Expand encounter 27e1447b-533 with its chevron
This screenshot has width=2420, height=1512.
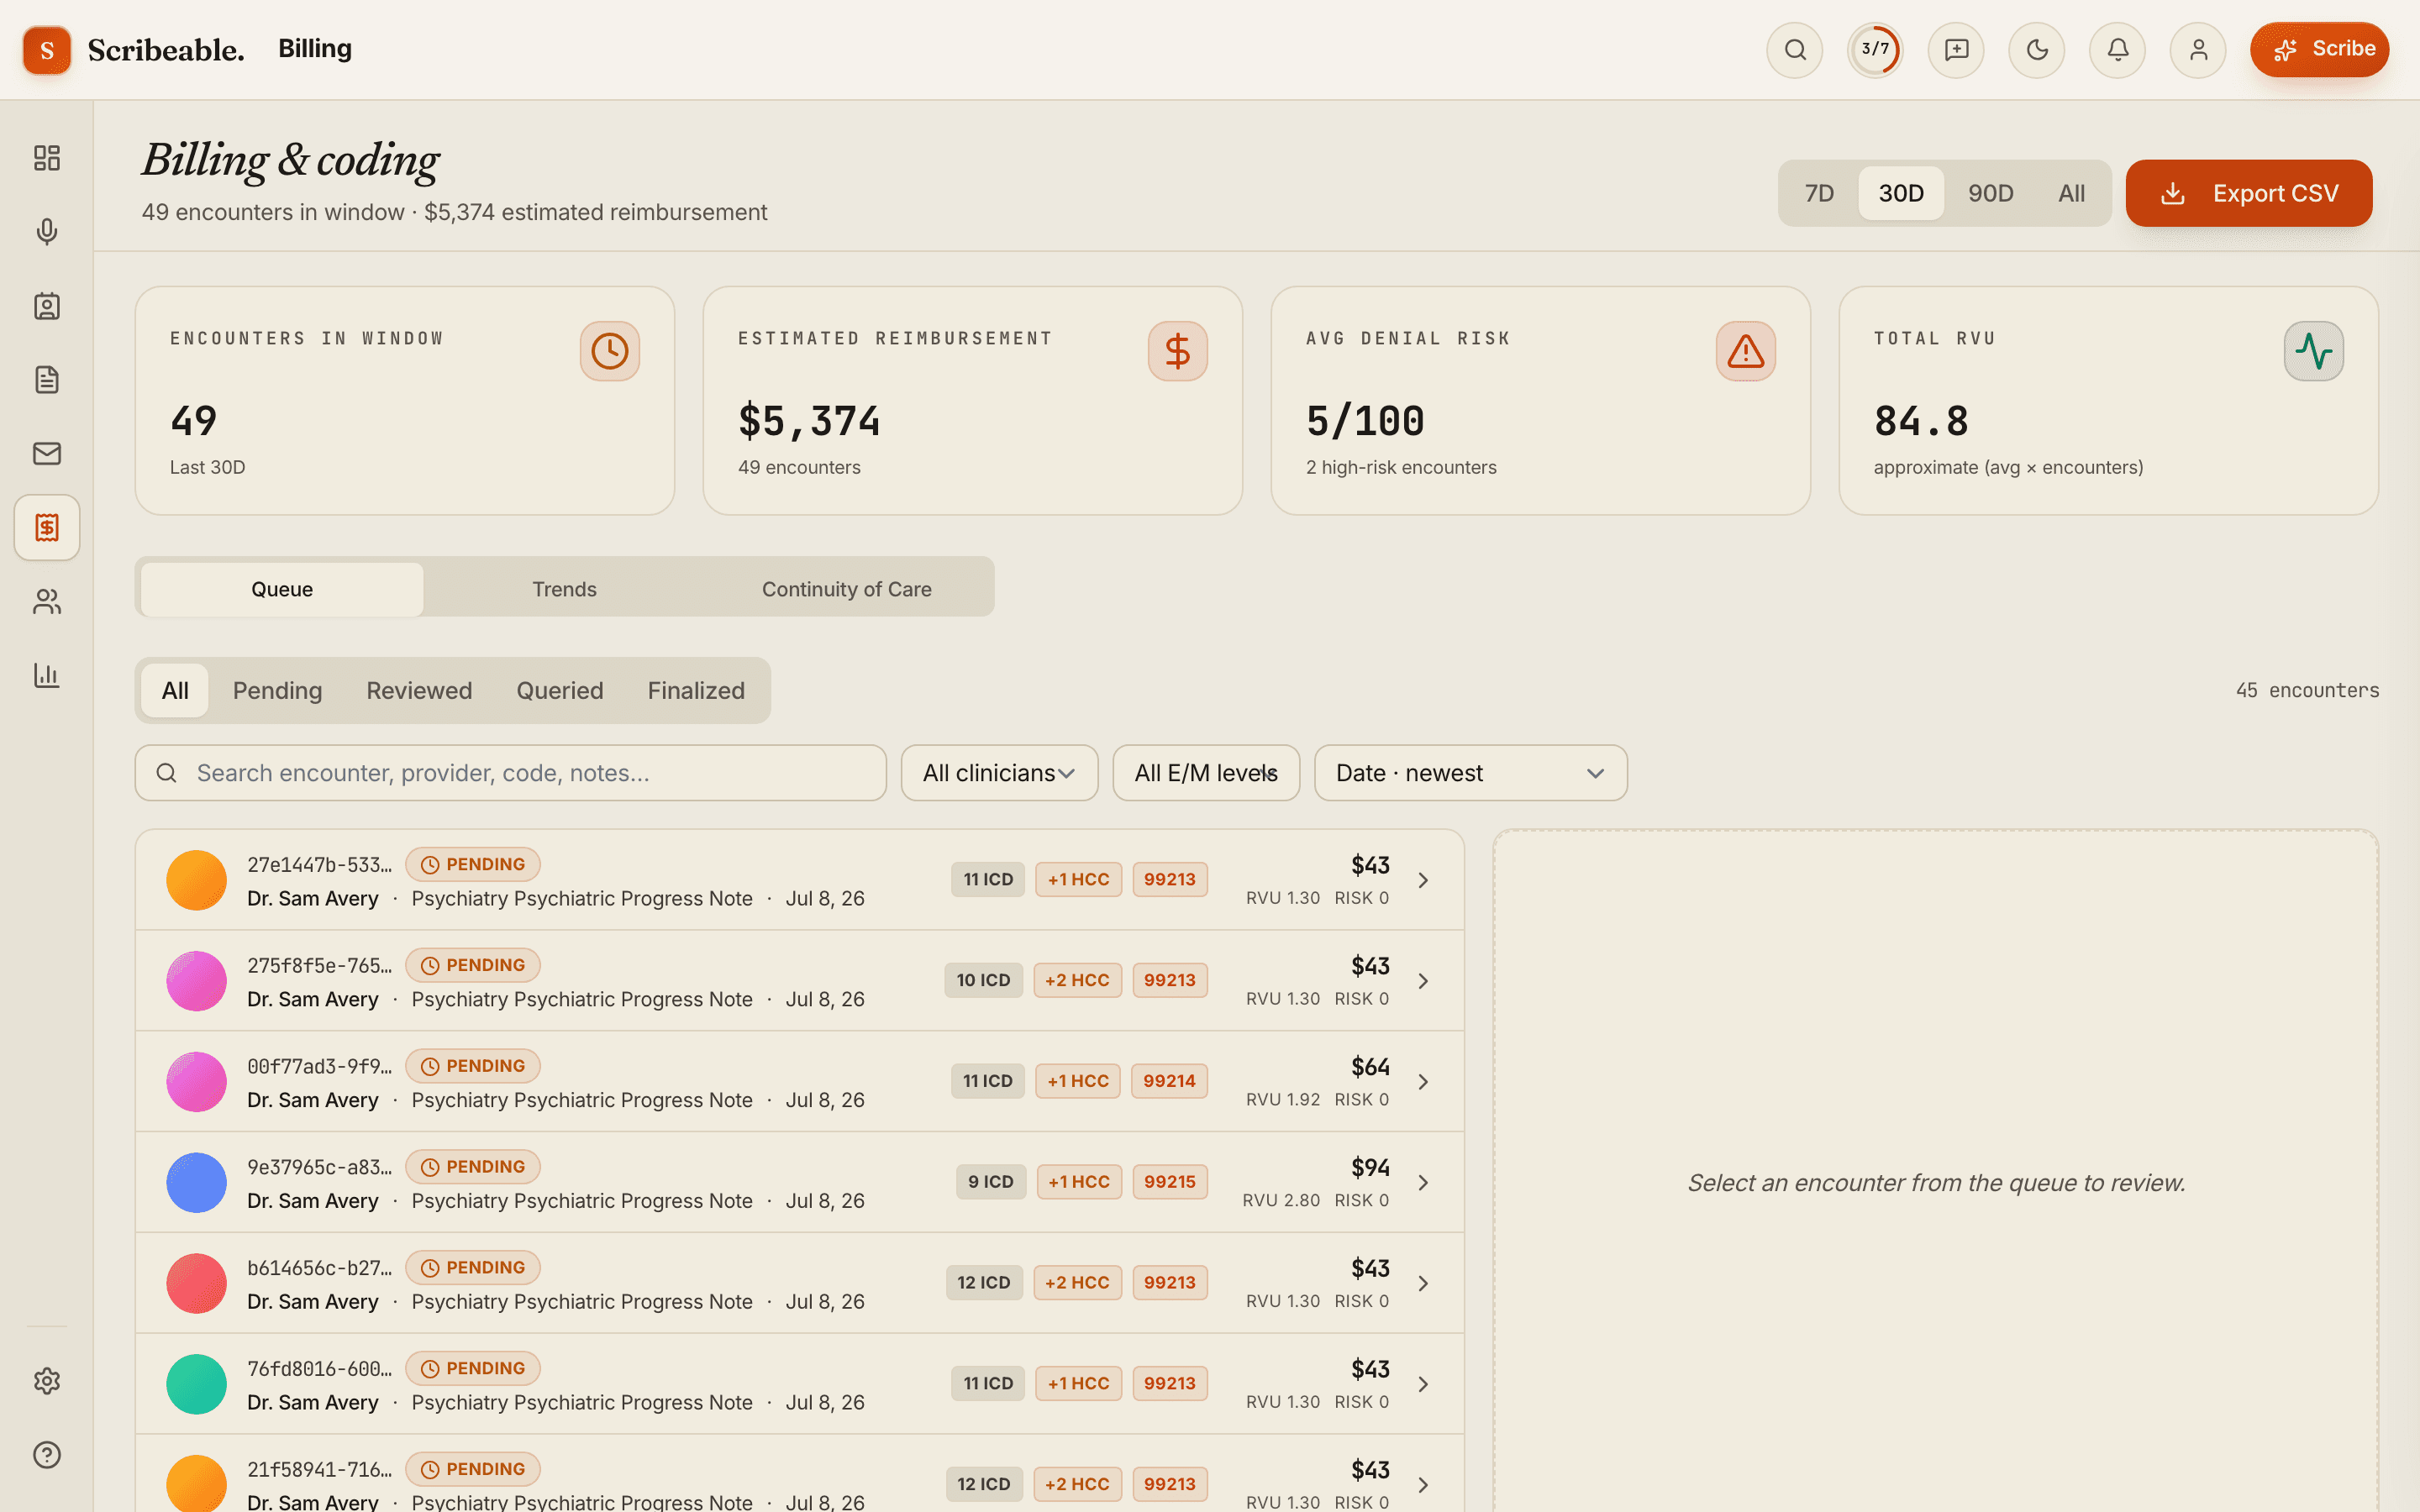tap(1423, 880)
